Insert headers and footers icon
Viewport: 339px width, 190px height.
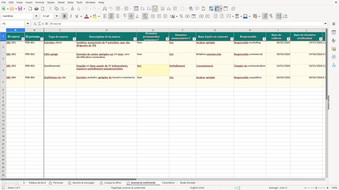tap(203, 9)
